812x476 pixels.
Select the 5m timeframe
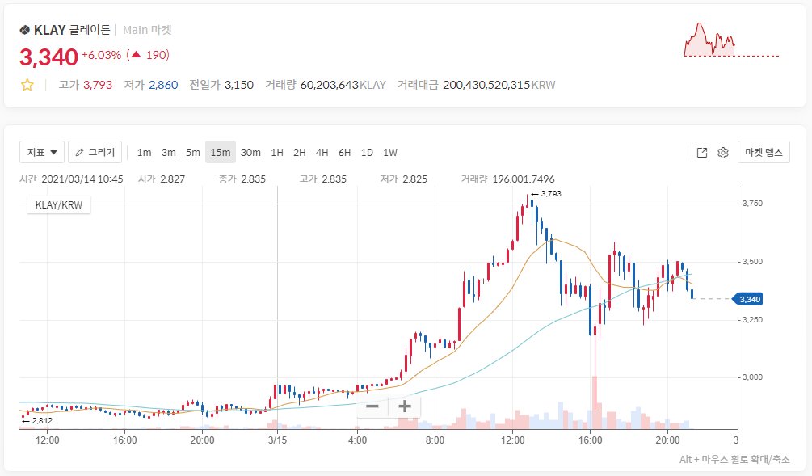pyautogui.click(x=192, y=152)
